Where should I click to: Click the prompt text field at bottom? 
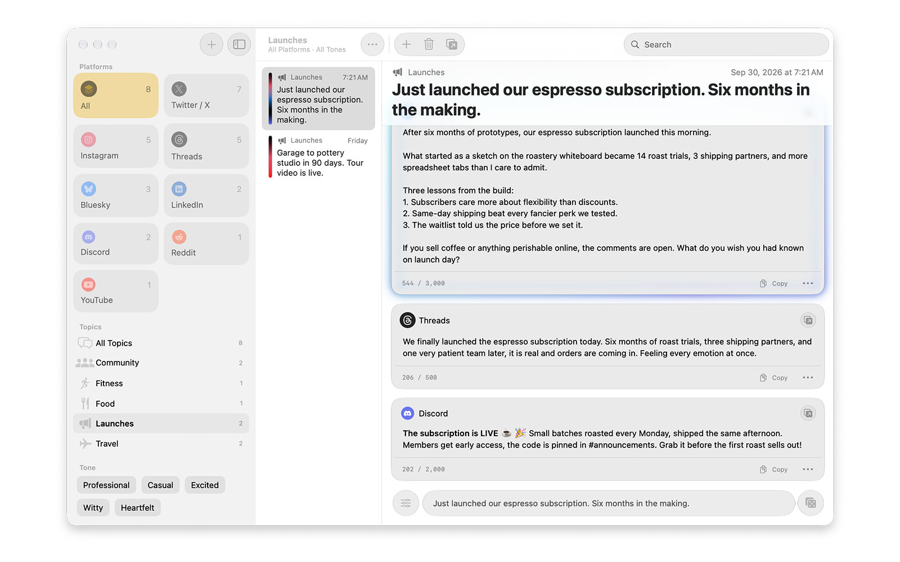click(x=609, y=504)
